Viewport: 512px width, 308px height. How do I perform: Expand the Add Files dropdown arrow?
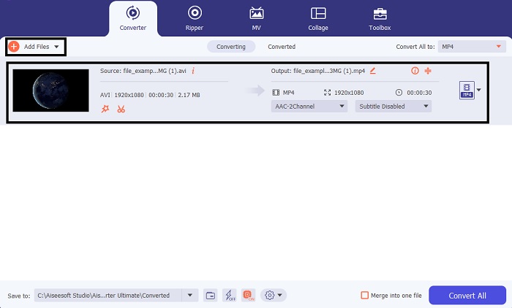point(56,47)
